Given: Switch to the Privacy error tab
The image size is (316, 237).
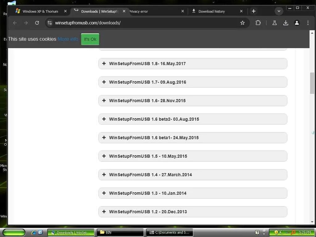Looking at the screenshot, I should click(x=139, y=11).
